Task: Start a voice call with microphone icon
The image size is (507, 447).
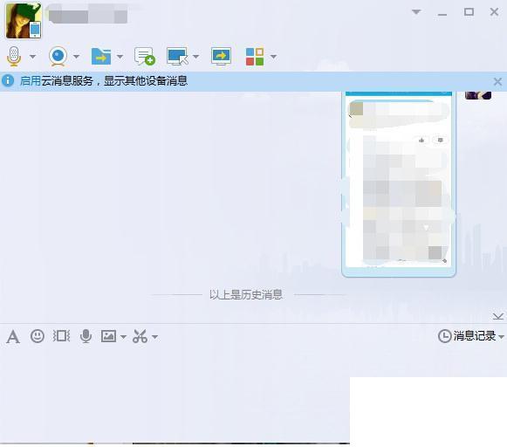Action: 14,56
